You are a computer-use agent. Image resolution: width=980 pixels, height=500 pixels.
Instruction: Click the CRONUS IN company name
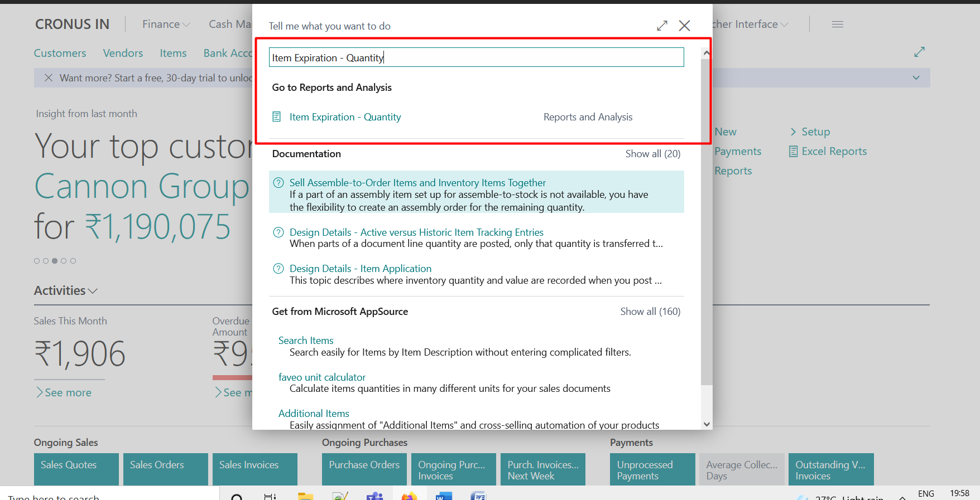(x=73, y=25)
